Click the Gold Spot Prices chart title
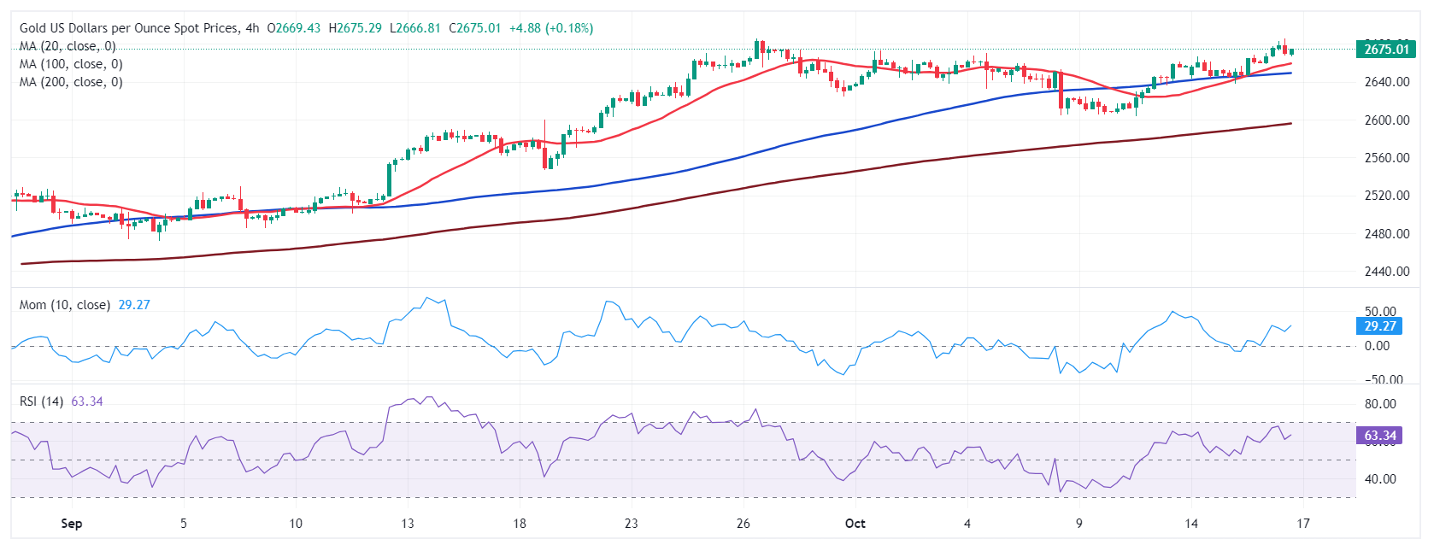This screenshot has width=1434, height=545. tap(139, 28)
